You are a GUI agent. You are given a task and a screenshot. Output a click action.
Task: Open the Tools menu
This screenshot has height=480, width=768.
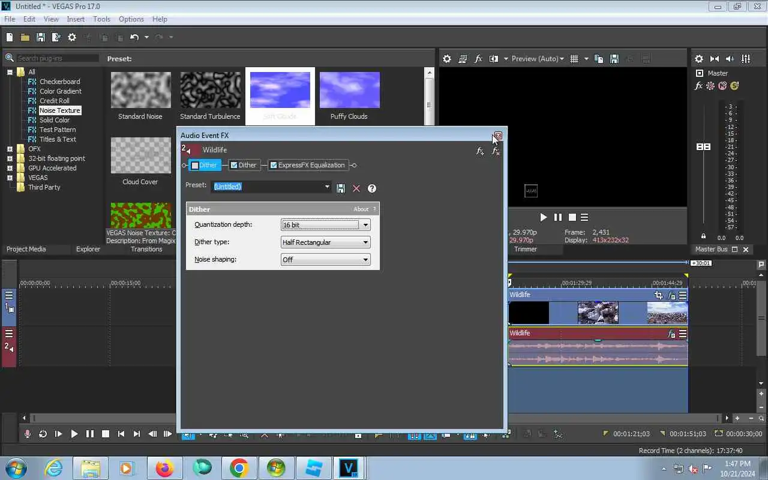click(101, 19)
